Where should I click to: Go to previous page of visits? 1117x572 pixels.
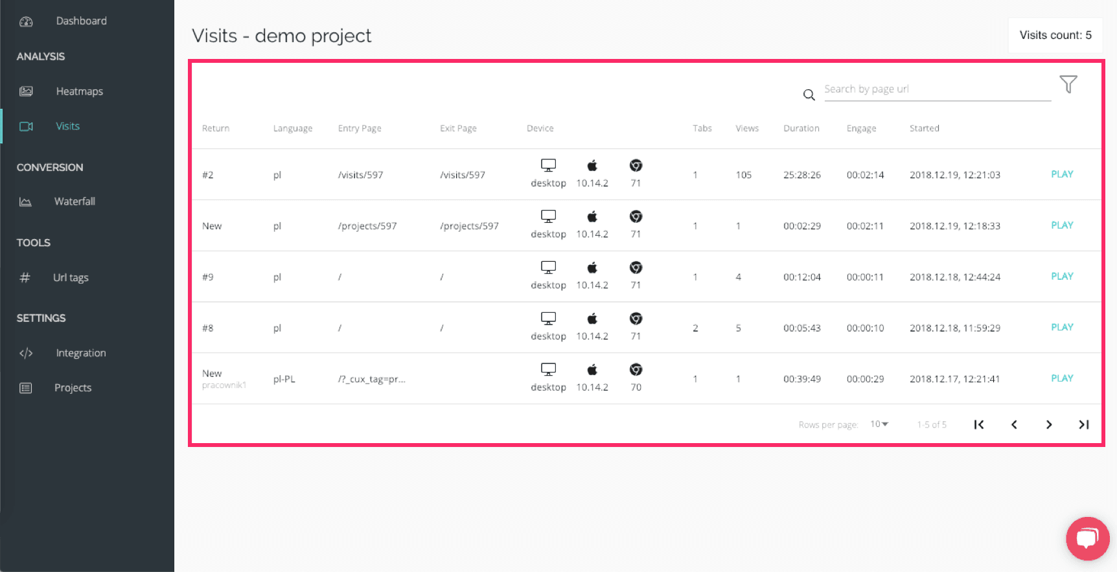1014,424
